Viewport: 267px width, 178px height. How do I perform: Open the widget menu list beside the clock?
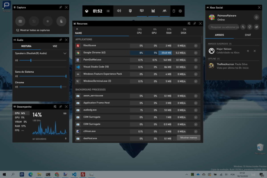[108, 11]
